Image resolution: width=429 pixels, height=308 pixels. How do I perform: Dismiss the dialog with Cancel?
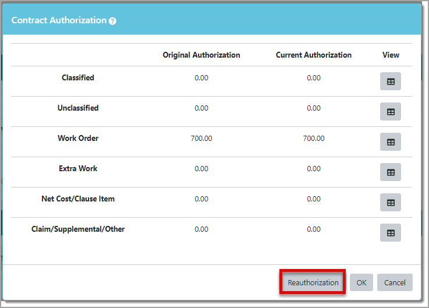(x=395, y=282)
